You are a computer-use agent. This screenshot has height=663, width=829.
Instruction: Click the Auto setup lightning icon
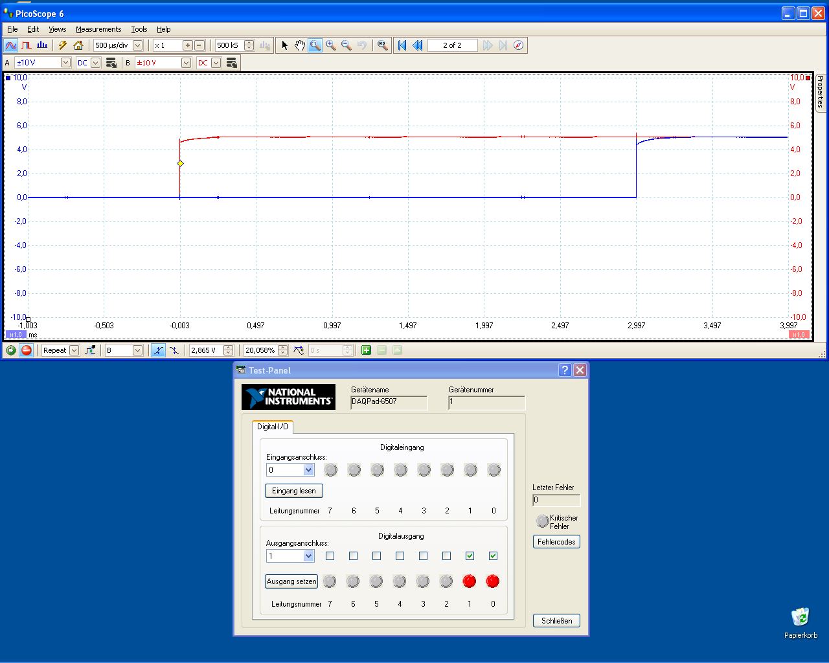tap(63, 45)
